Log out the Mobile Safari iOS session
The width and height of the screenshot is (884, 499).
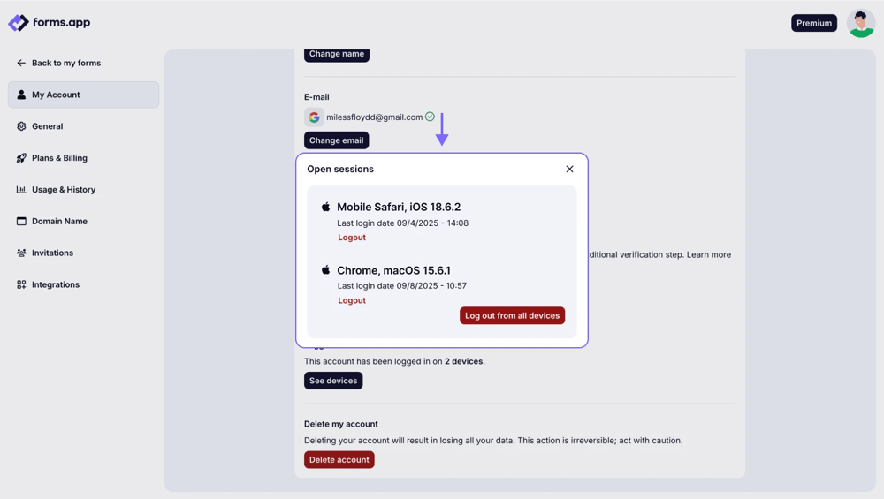coord(352,238)
